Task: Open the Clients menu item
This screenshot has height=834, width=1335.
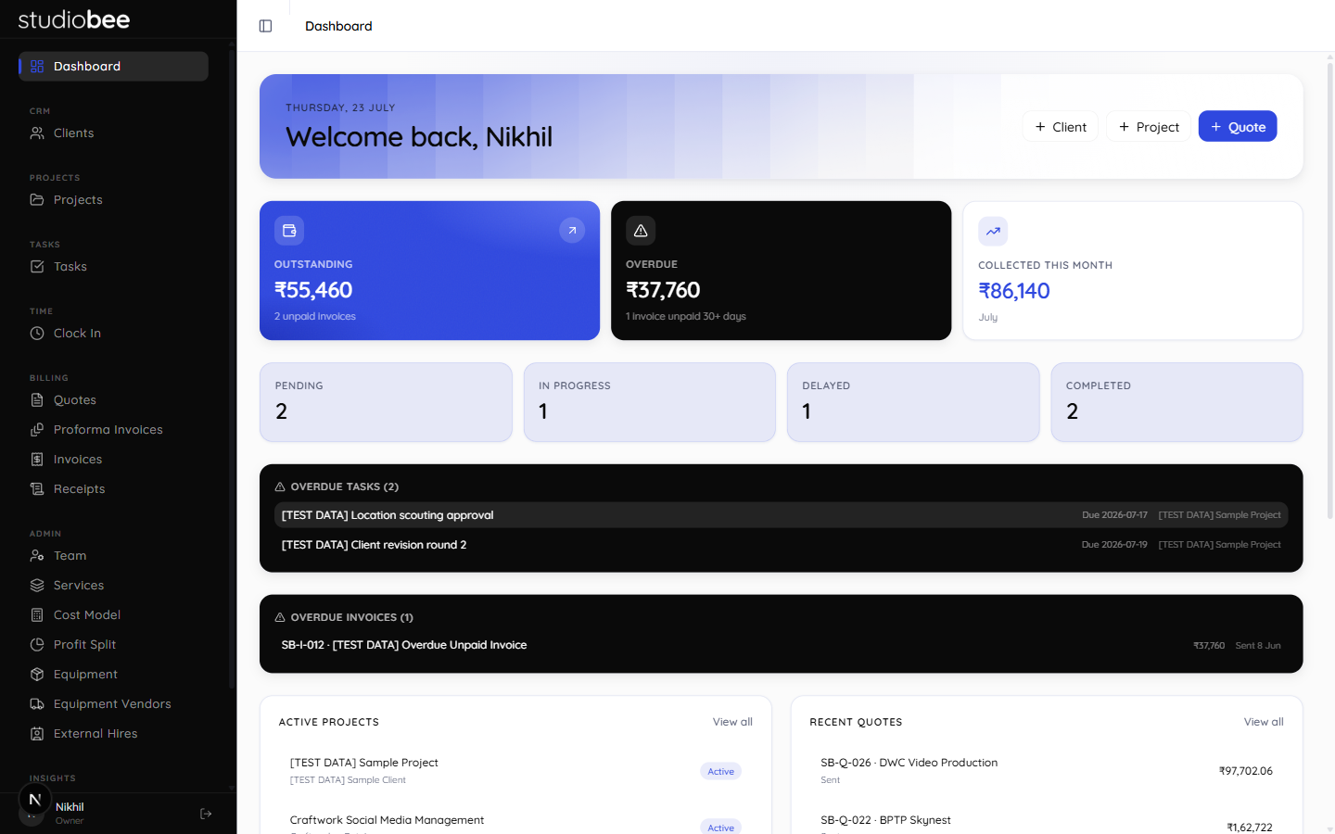Action: [x=113, y=133]
